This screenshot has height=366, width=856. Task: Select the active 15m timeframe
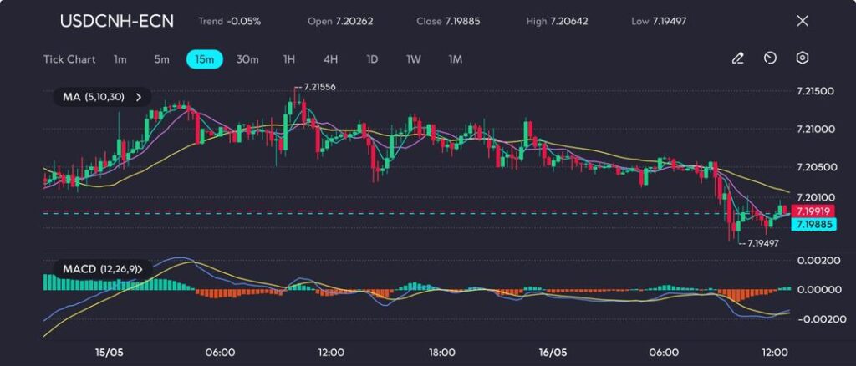204,59
